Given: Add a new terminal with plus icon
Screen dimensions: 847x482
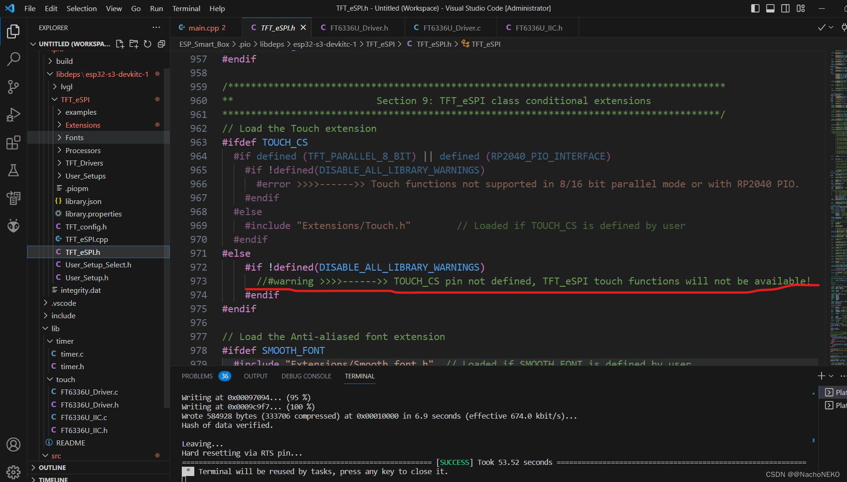Looking at the screenshot, I should point(822,376).
